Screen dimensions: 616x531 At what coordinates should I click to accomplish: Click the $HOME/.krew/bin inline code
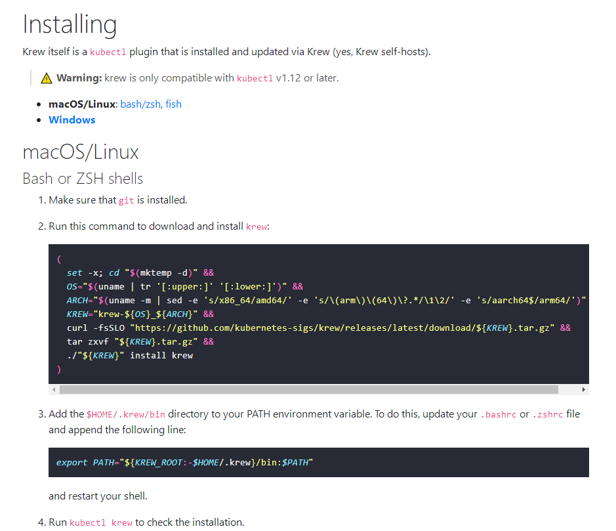pos(126,414)
